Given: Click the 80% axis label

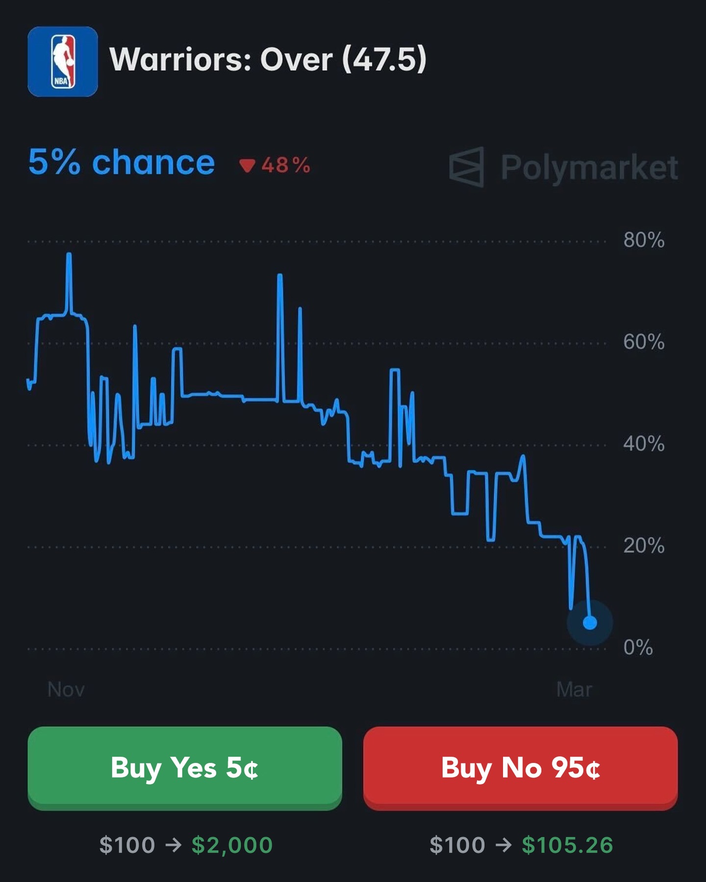Looking at the screenshot, I should [644, 241].
